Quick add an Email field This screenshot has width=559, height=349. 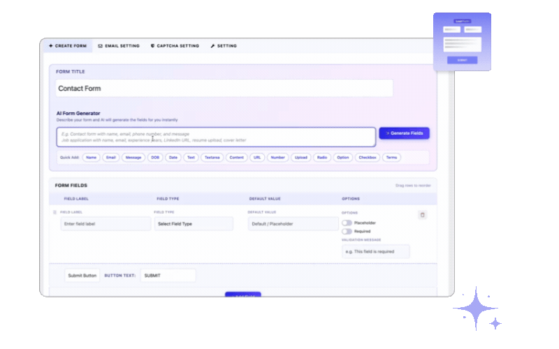click(111, 158)
